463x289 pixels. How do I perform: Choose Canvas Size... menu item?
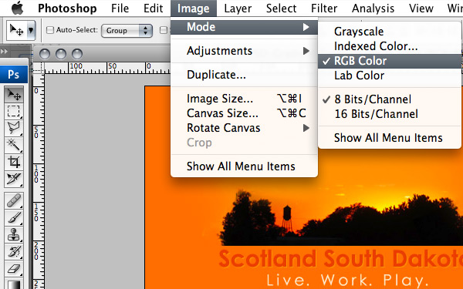tap(244, 113)
